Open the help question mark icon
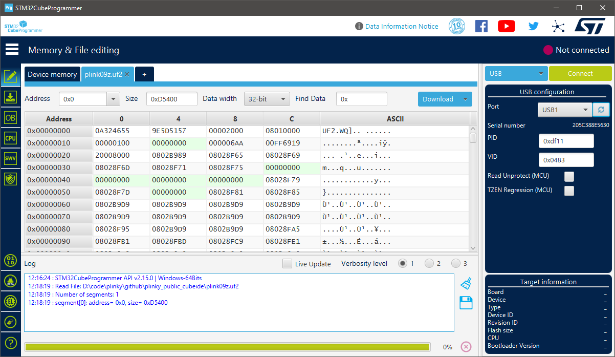This screenshot has width=615, height=357. (10, 343)
